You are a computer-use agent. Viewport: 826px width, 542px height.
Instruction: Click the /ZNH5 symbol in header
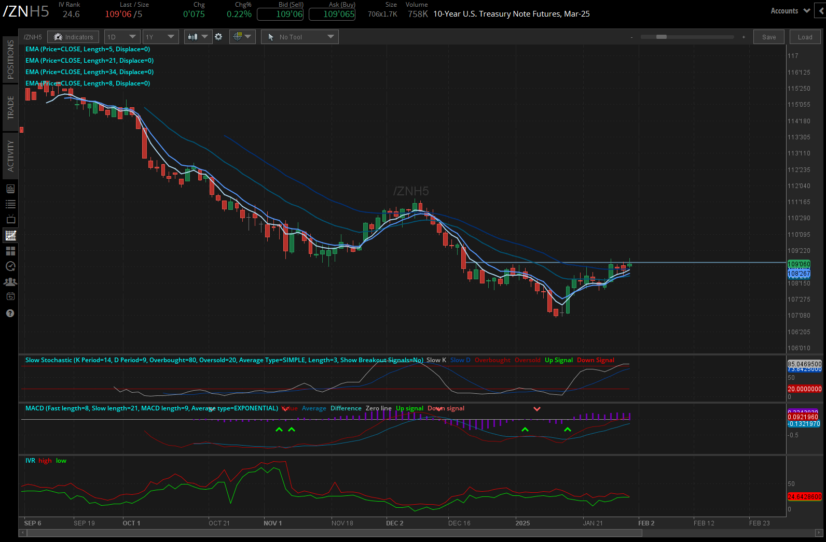[26, 11]
